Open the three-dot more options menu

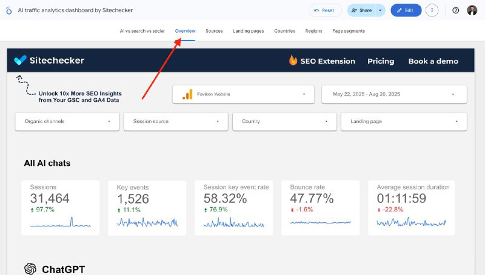coord(432,10)
